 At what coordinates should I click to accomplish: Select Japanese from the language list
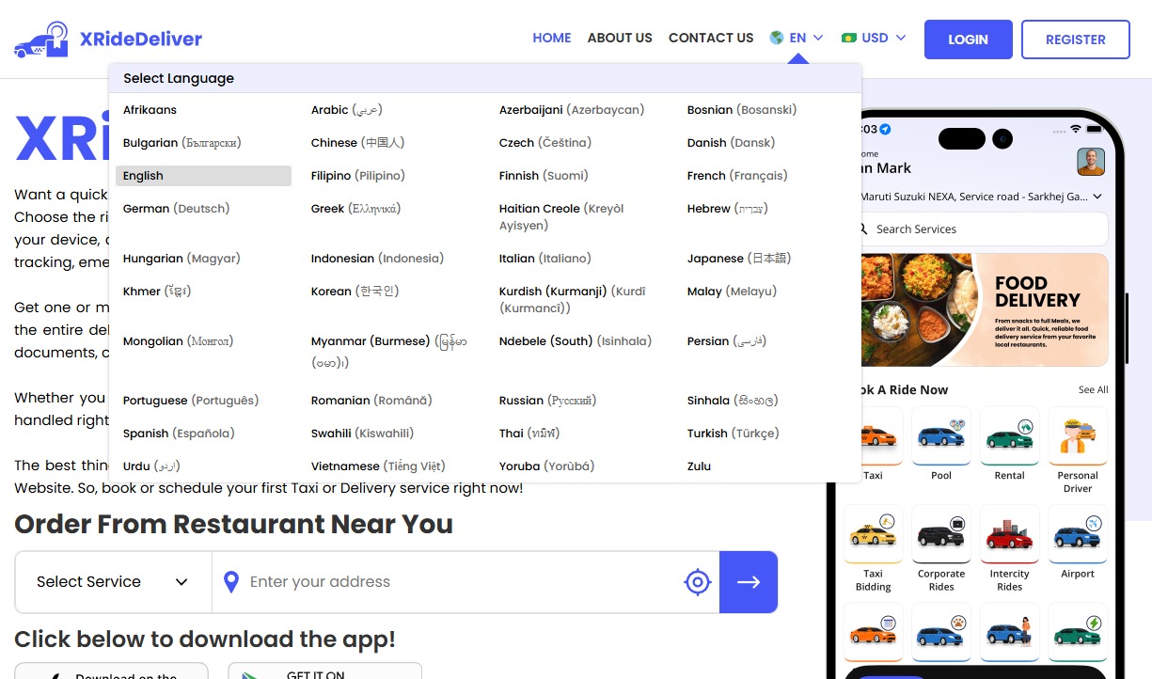(738, 259)
